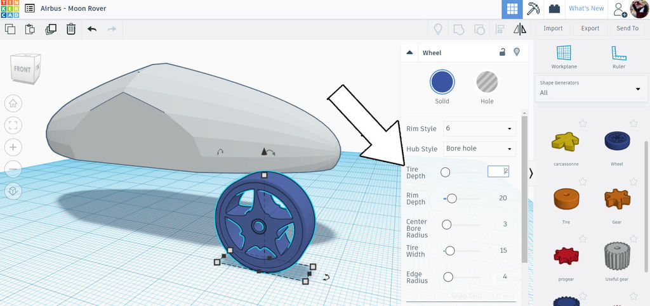Viewport: 650px width, 306px height.
Task: Click the Fit all in view button
Action: (x=13, y=125)
